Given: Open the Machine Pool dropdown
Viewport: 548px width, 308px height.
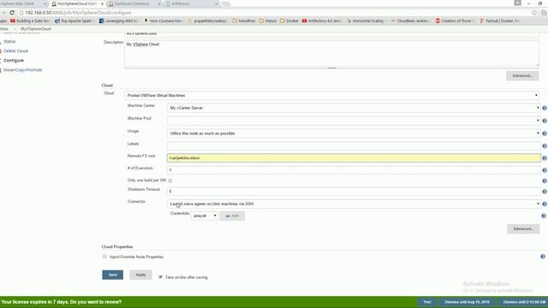Looking at the screenshot, I should 354,121.
